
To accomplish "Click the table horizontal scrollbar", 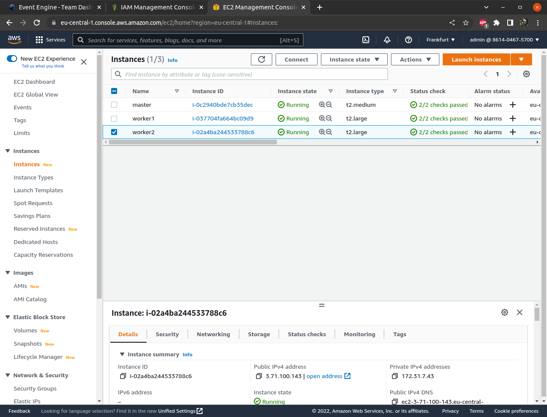I will (x=193, y=142).
